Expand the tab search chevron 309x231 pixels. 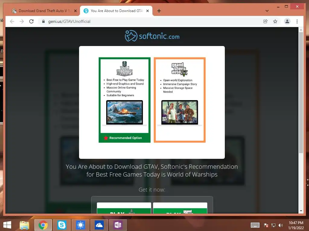tap(267, 11)
